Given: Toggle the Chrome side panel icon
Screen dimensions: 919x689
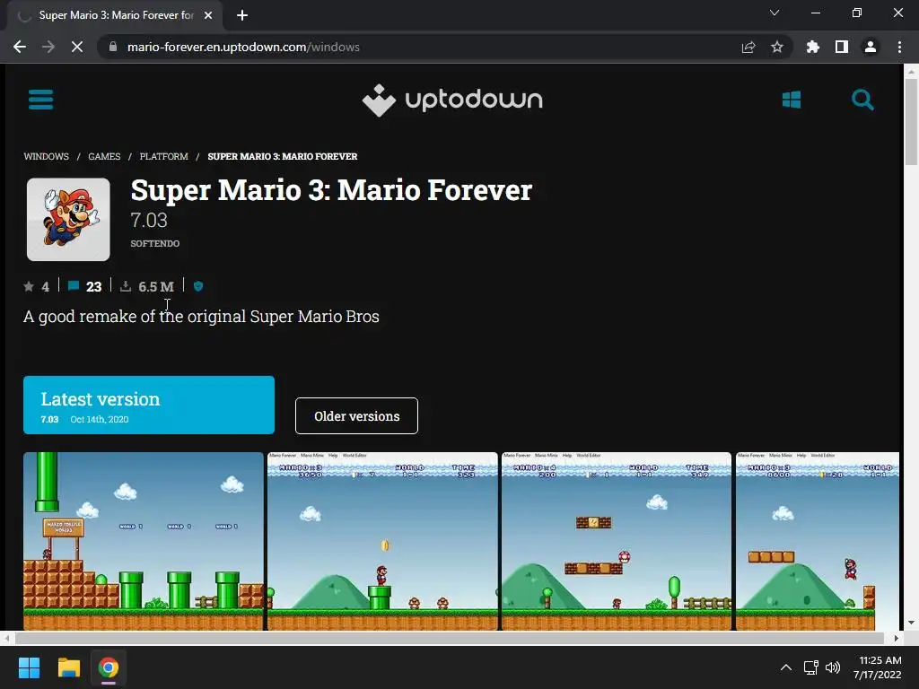Looking at the screenshot, I should (x=842, y=47).
